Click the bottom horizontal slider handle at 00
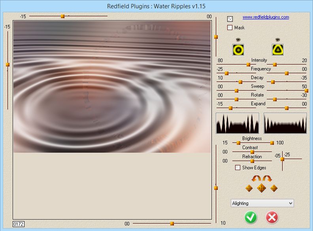This screenshot has width=313, height=231. click(x=172, y=223)
